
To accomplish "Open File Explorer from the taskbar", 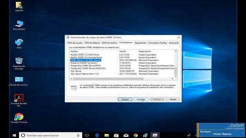I will (x=107, y=135).
